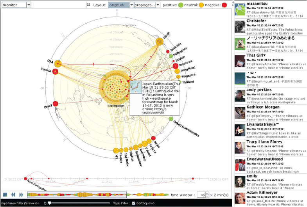Click the first red marker on timeline
The image size is (307, 207).
(x=25, y=179)
